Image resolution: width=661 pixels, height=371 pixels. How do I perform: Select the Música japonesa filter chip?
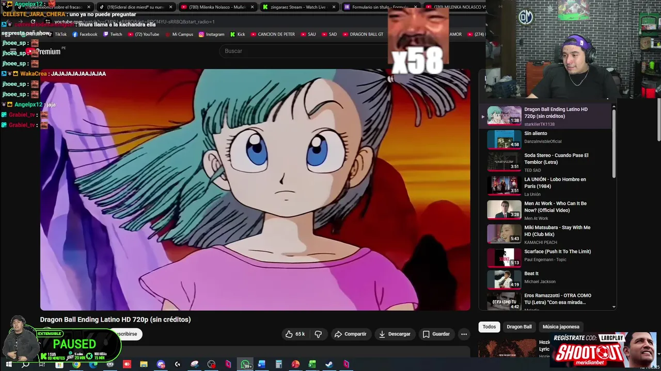coord(561,327)
